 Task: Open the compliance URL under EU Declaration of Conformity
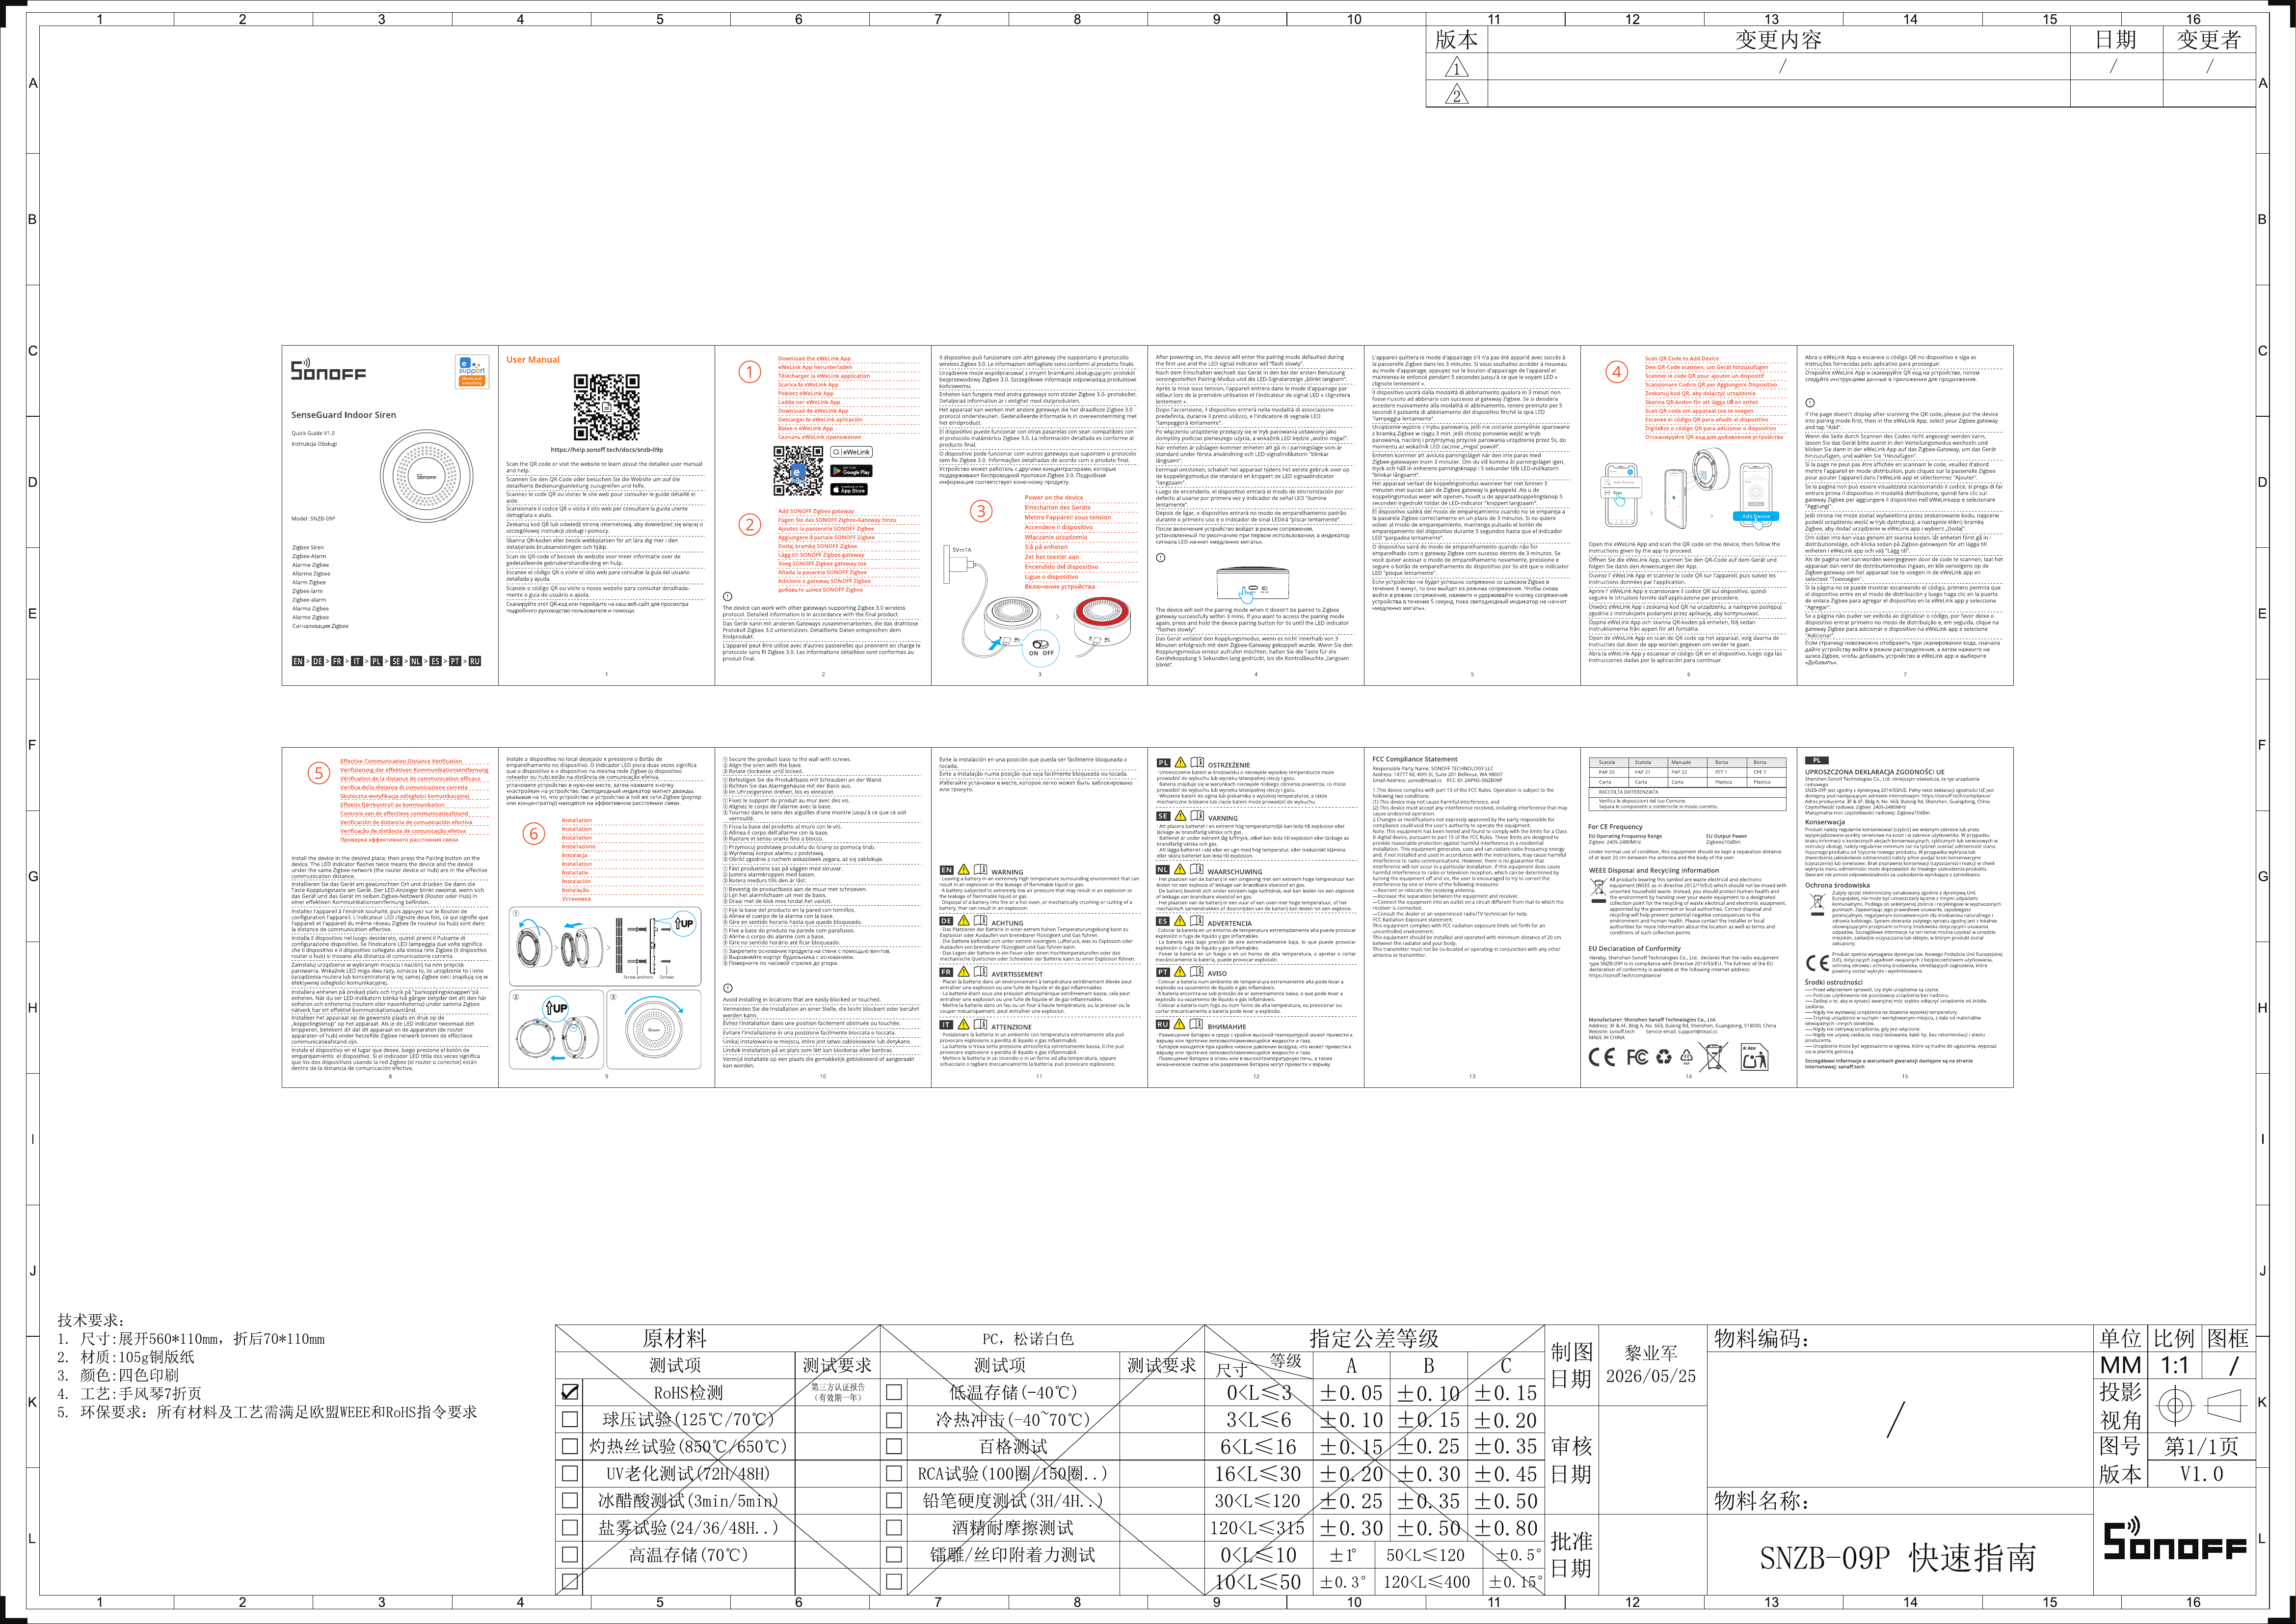click(x=1624, y=975)
